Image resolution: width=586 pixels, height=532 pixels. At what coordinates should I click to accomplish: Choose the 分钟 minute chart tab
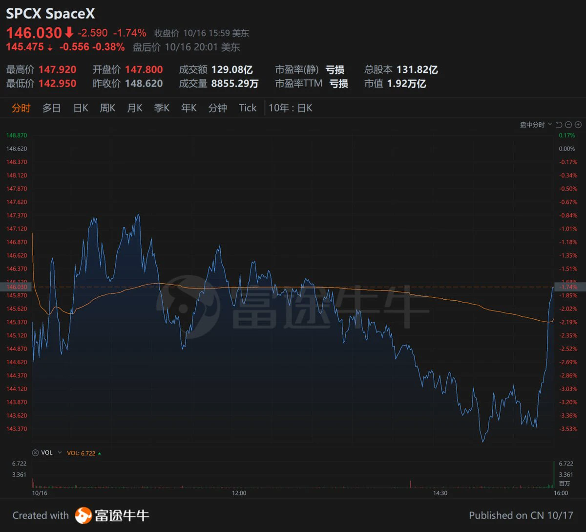218,108
